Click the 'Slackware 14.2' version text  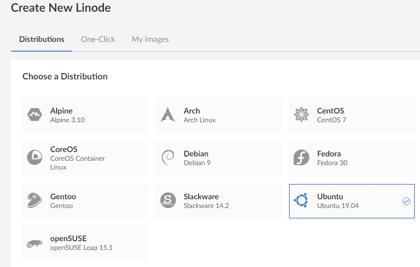(x=206, y=206)
